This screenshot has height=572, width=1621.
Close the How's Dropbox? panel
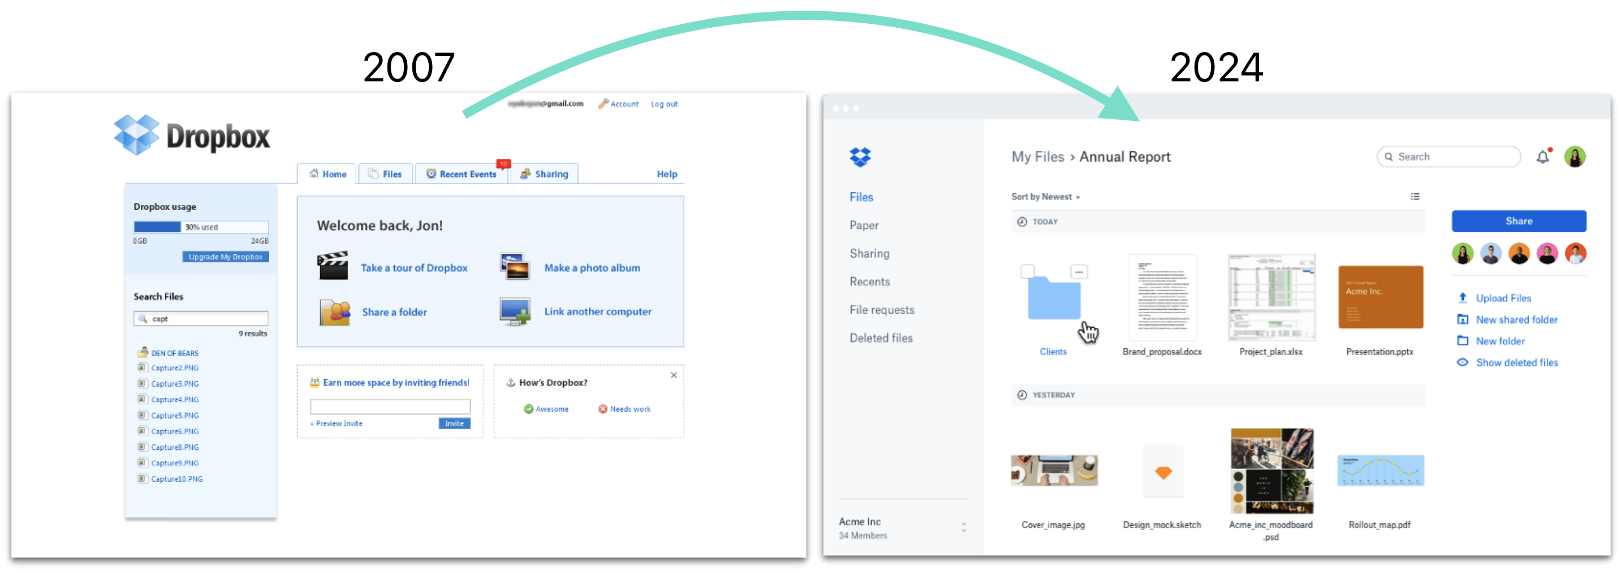[x=673, y=375]
